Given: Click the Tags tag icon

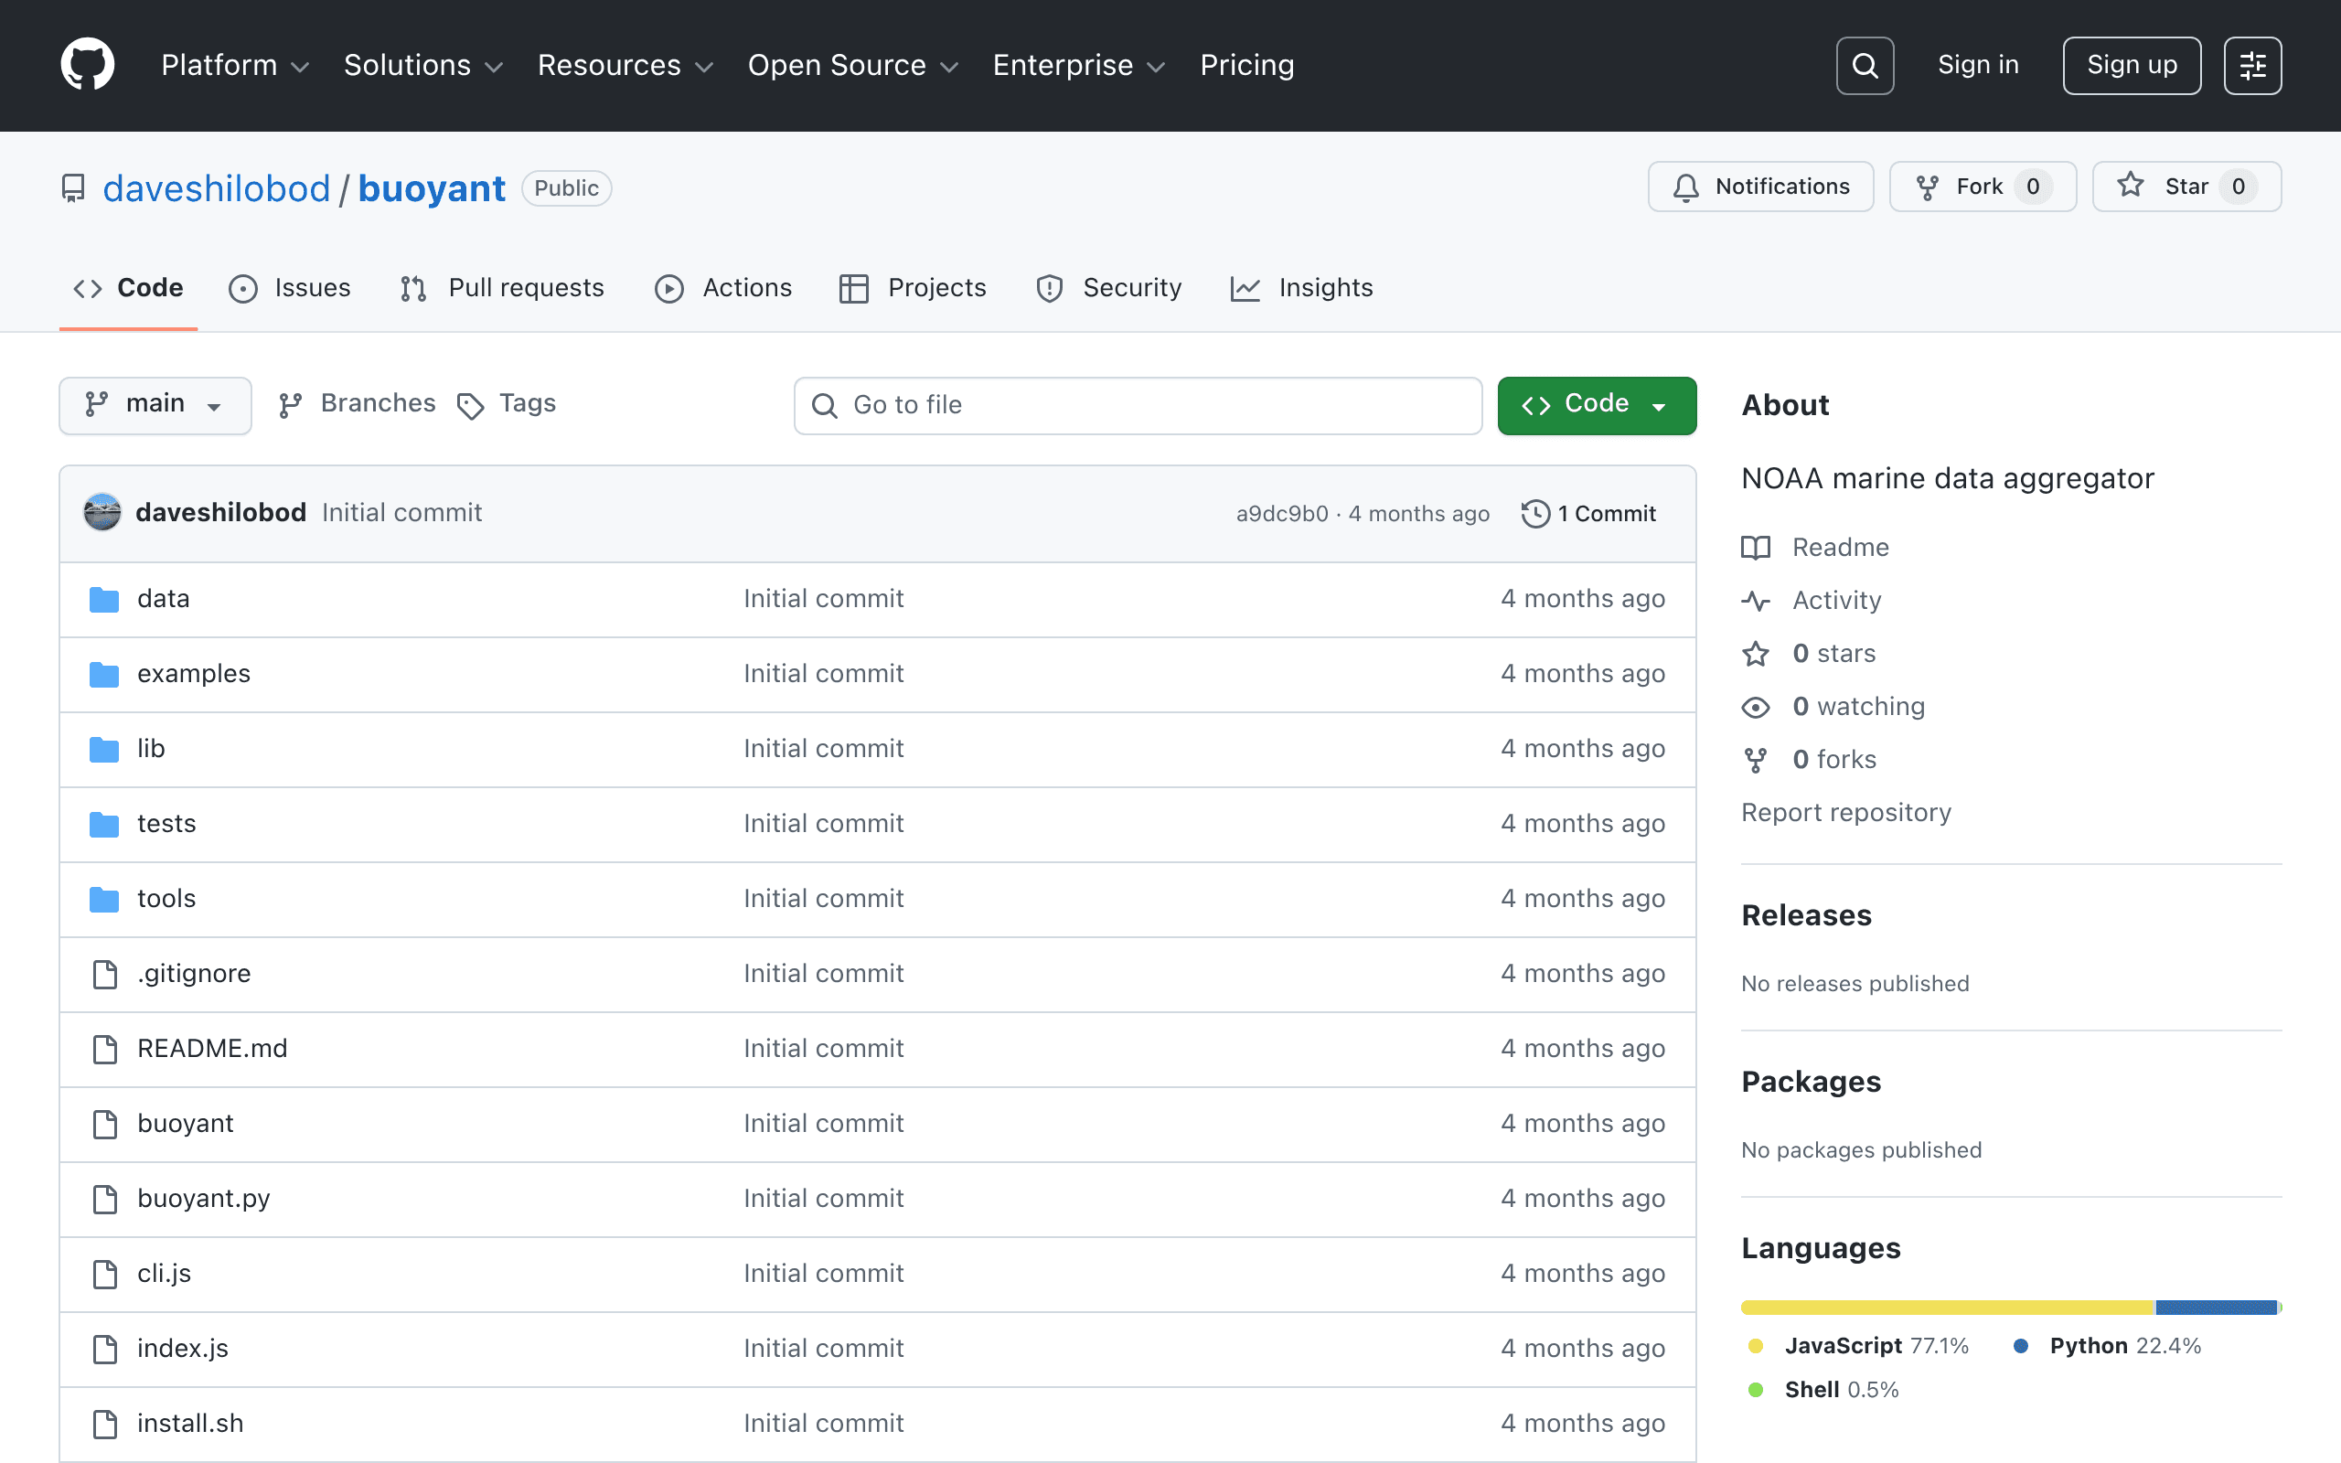Looking at the screenshot, I should click(470, 405).
